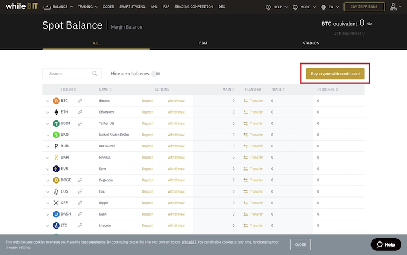Open Smart Staking page

click(x=132, y=7)
